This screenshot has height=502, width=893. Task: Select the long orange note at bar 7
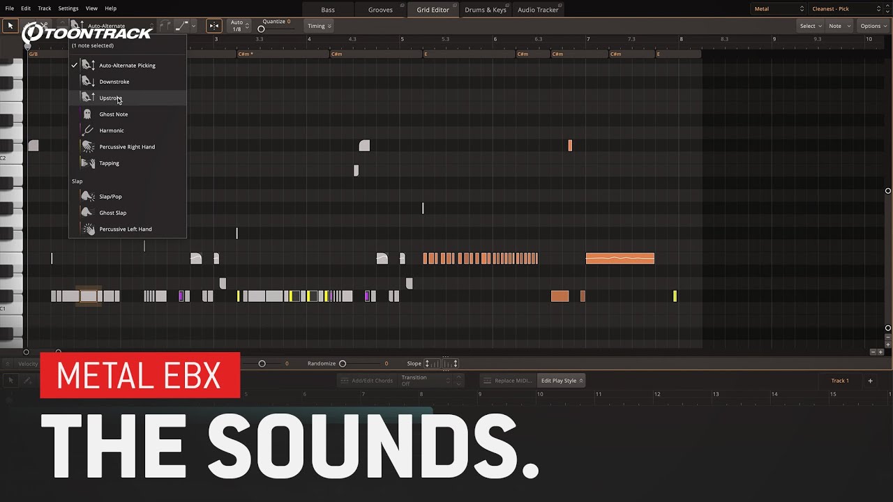click(x=620, y=259)
